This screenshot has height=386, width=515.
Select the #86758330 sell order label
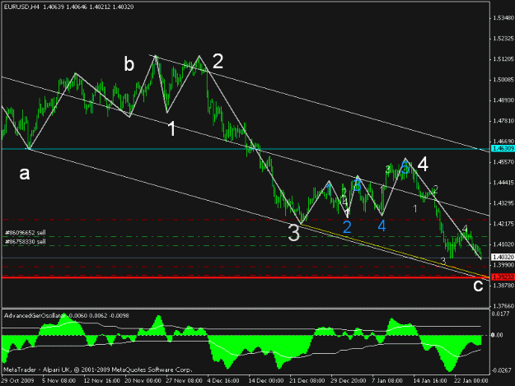pos(26,242)
